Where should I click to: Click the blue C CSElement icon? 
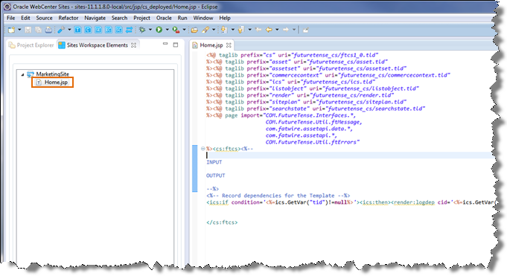tap(88, 30)
